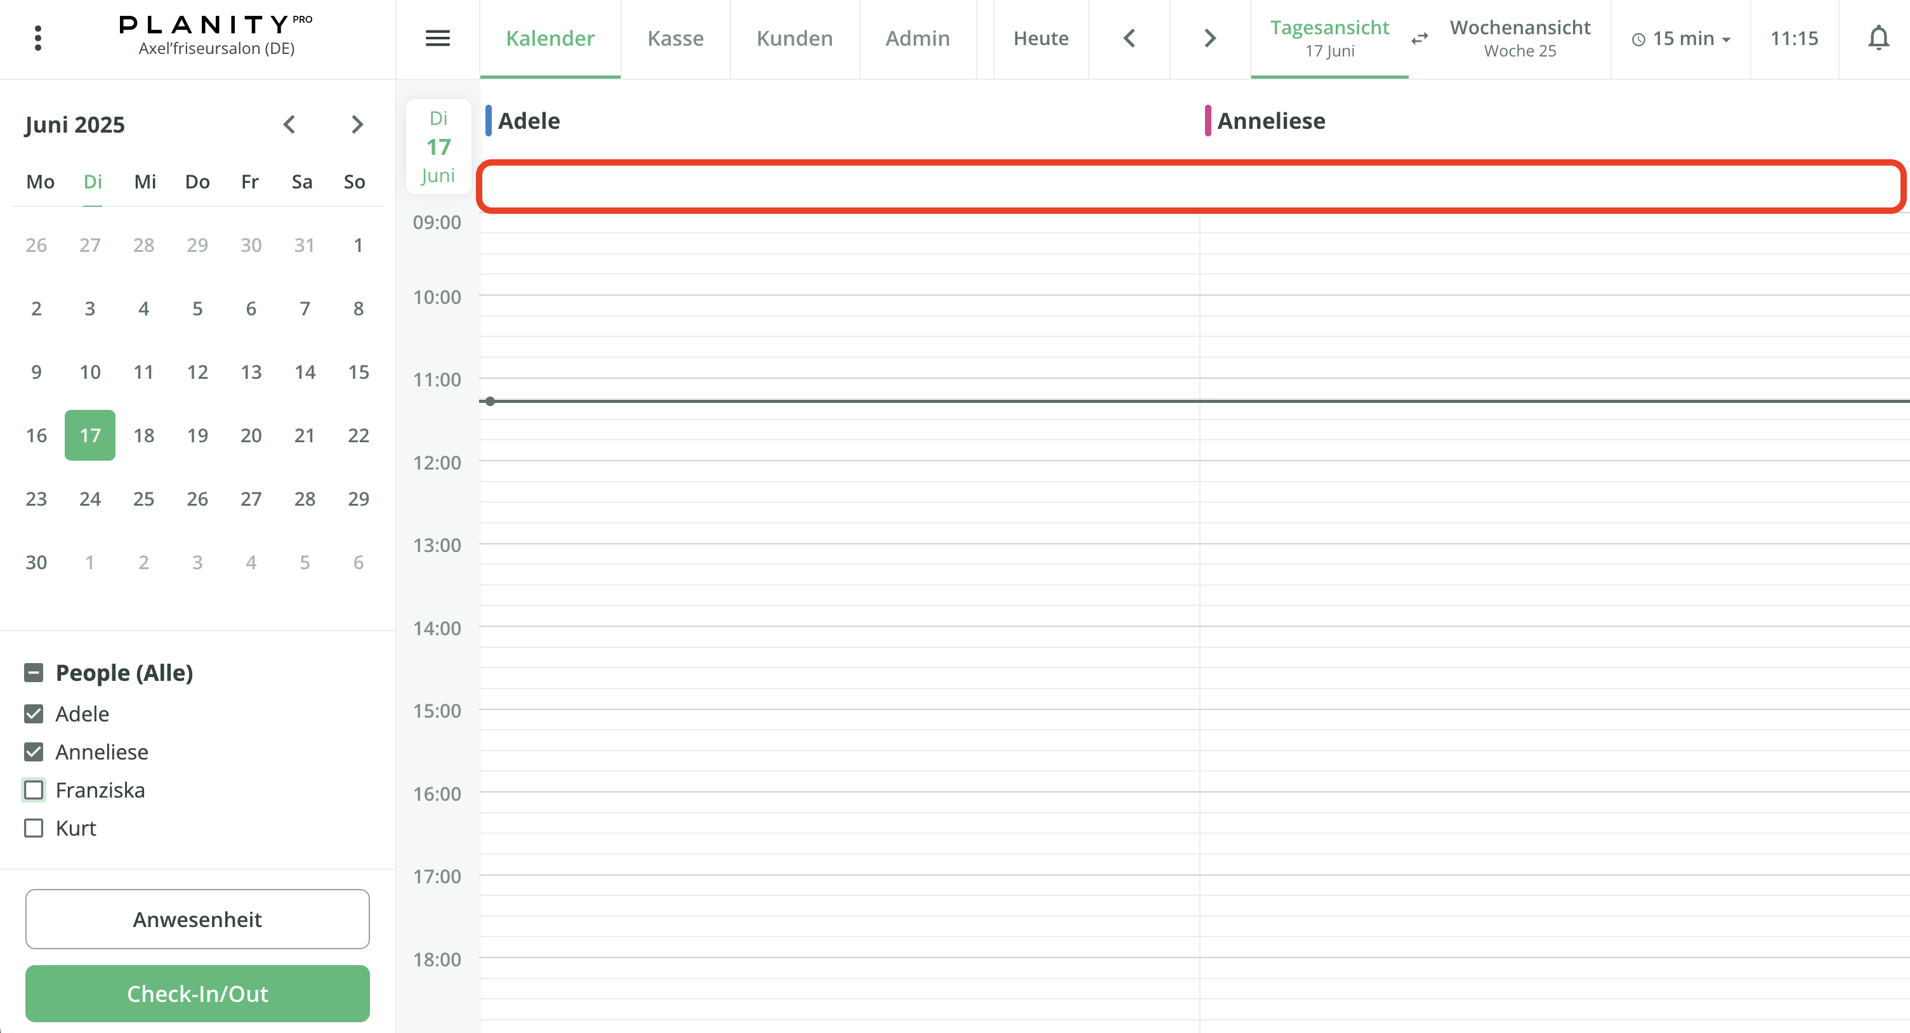Image resolution: width=1910 pixels, height=1033 pixels.
Task: Uncheck Adele in the People list
Action: (34, 713)
